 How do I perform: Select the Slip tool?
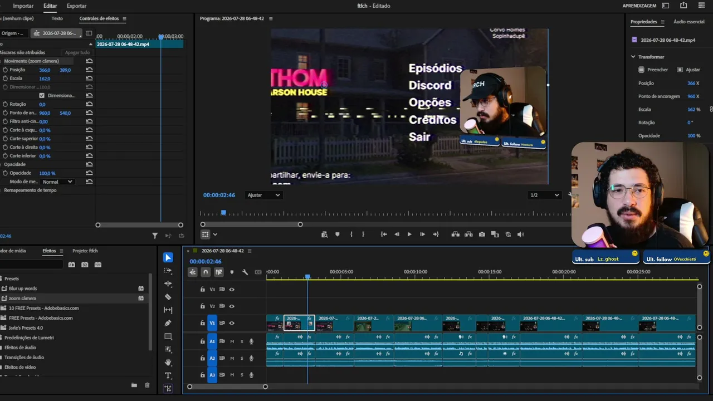[168, 310]
